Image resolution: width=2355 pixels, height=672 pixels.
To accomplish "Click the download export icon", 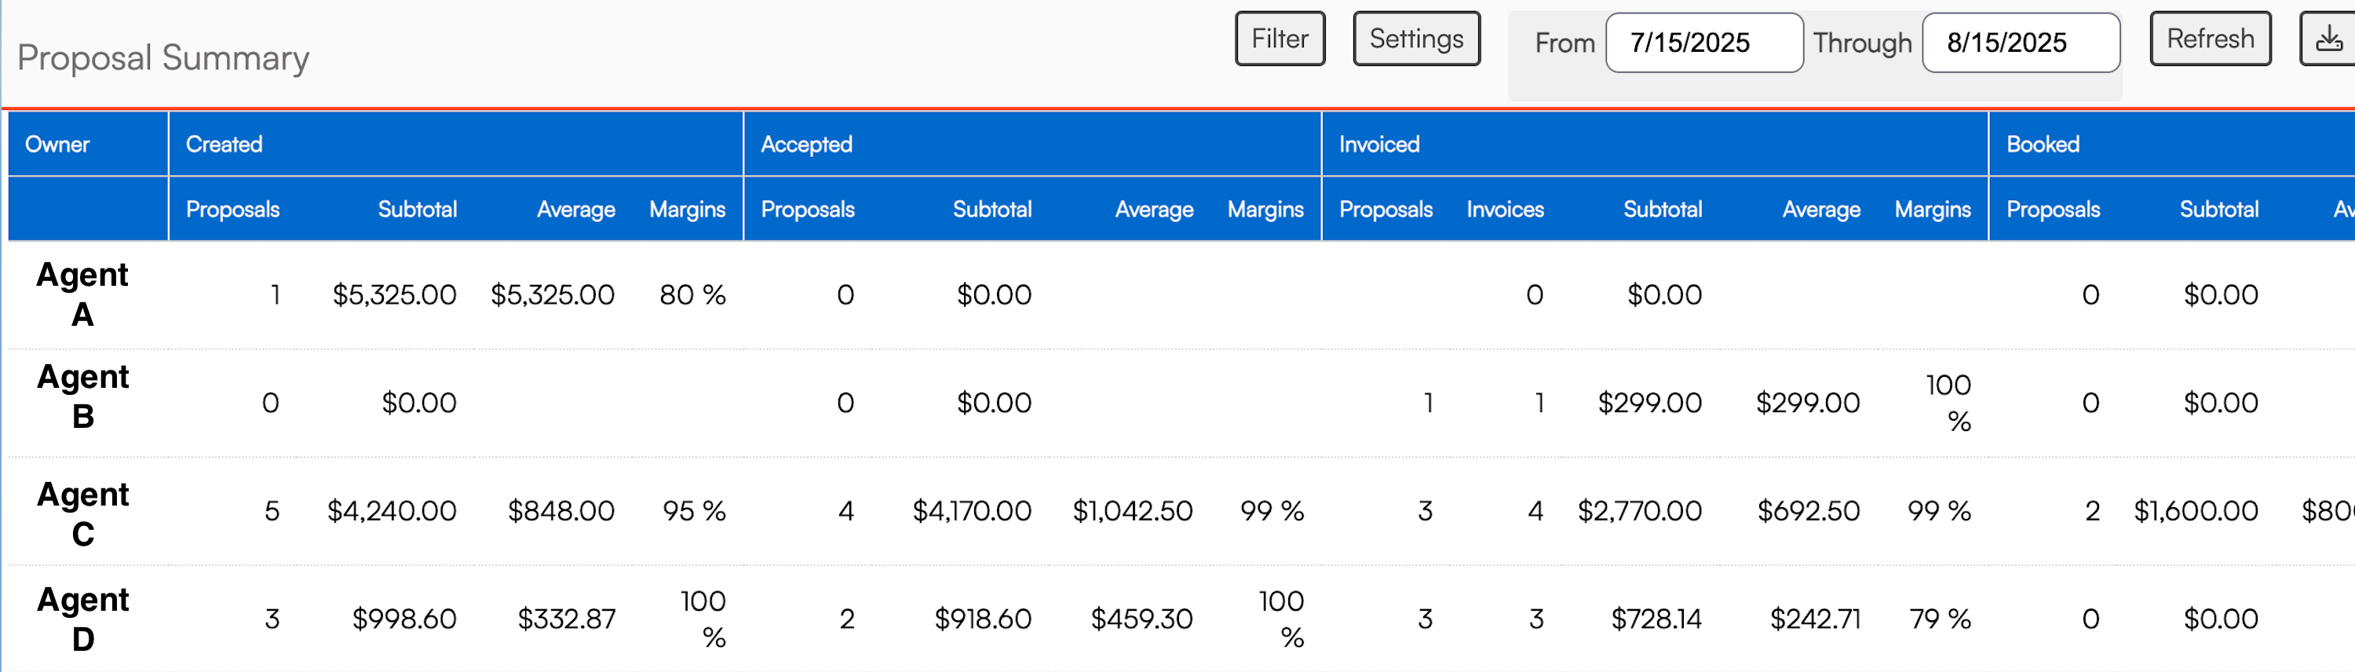I will 2328,39.
